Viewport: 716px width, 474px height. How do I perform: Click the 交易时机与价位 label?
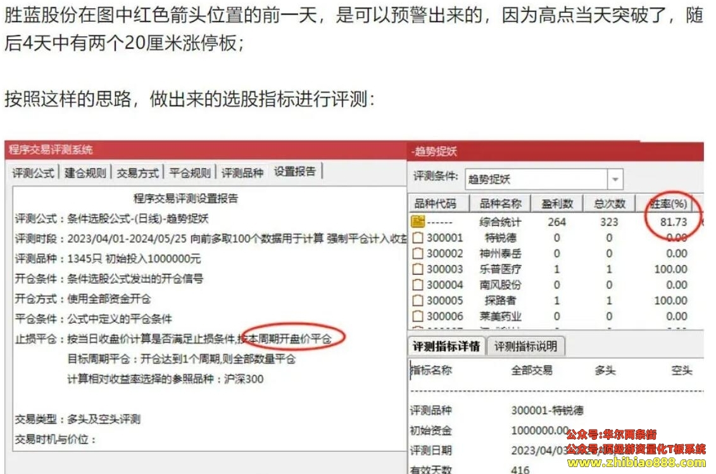56,439
